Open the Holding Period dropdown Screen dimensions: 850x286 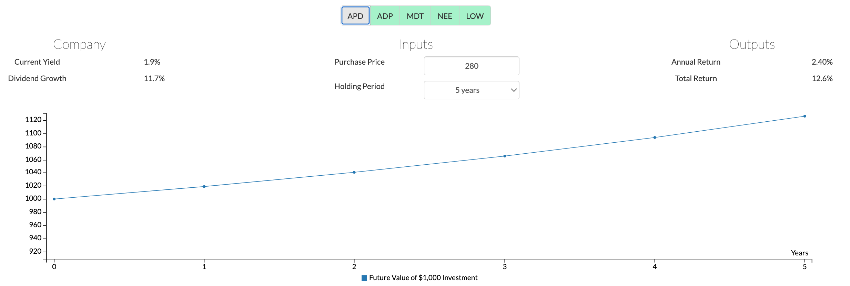pos(472,90)
